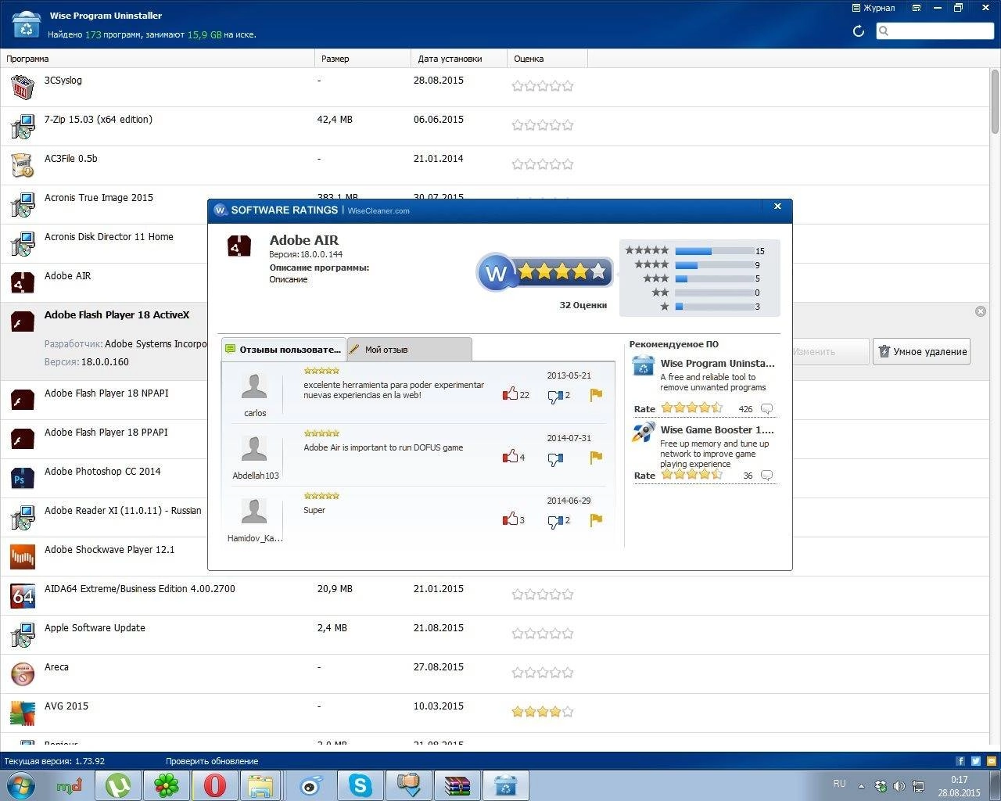Click the comments bubble next to 426
Viewport: 1001px width, 801px height.
click(x=767, y=408)
